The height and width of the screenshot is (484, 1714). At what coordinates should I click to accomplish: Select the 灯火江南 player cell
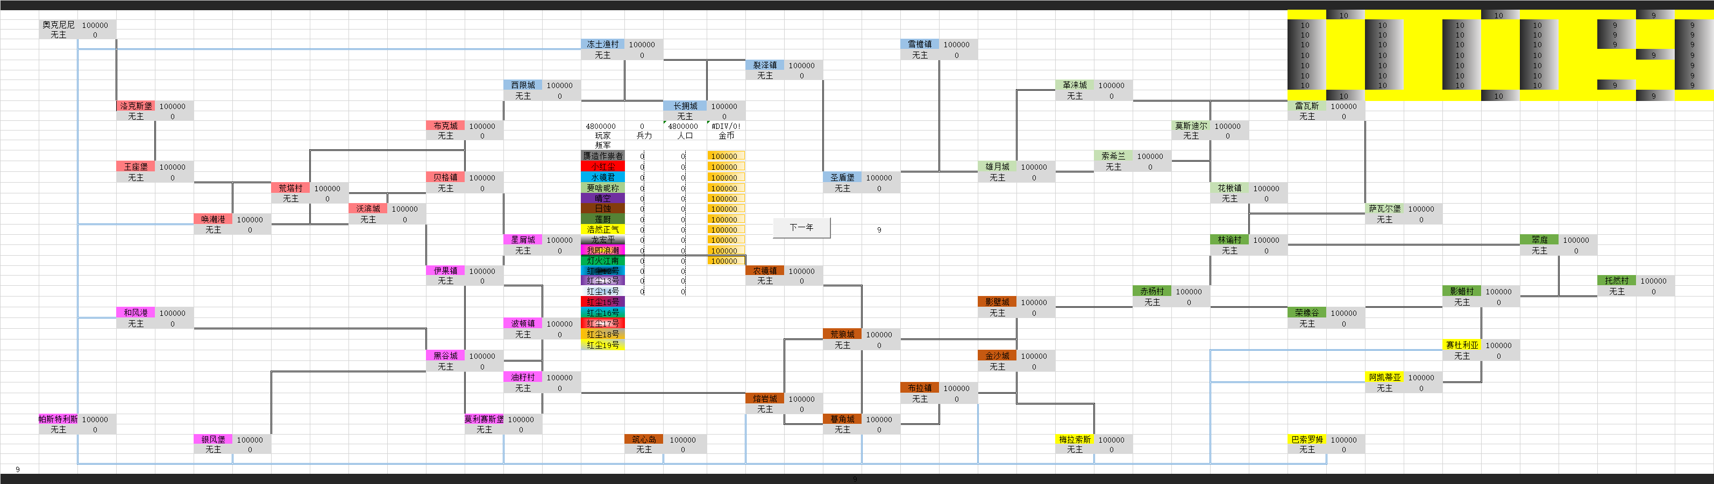click(x=603, y=261)
